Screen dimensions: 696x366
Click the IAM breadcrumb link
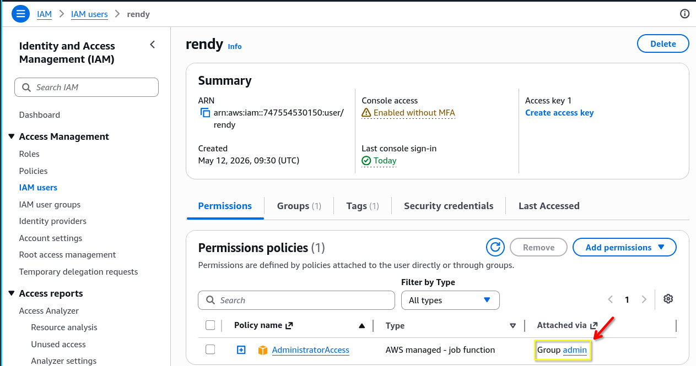click(45, 14)
